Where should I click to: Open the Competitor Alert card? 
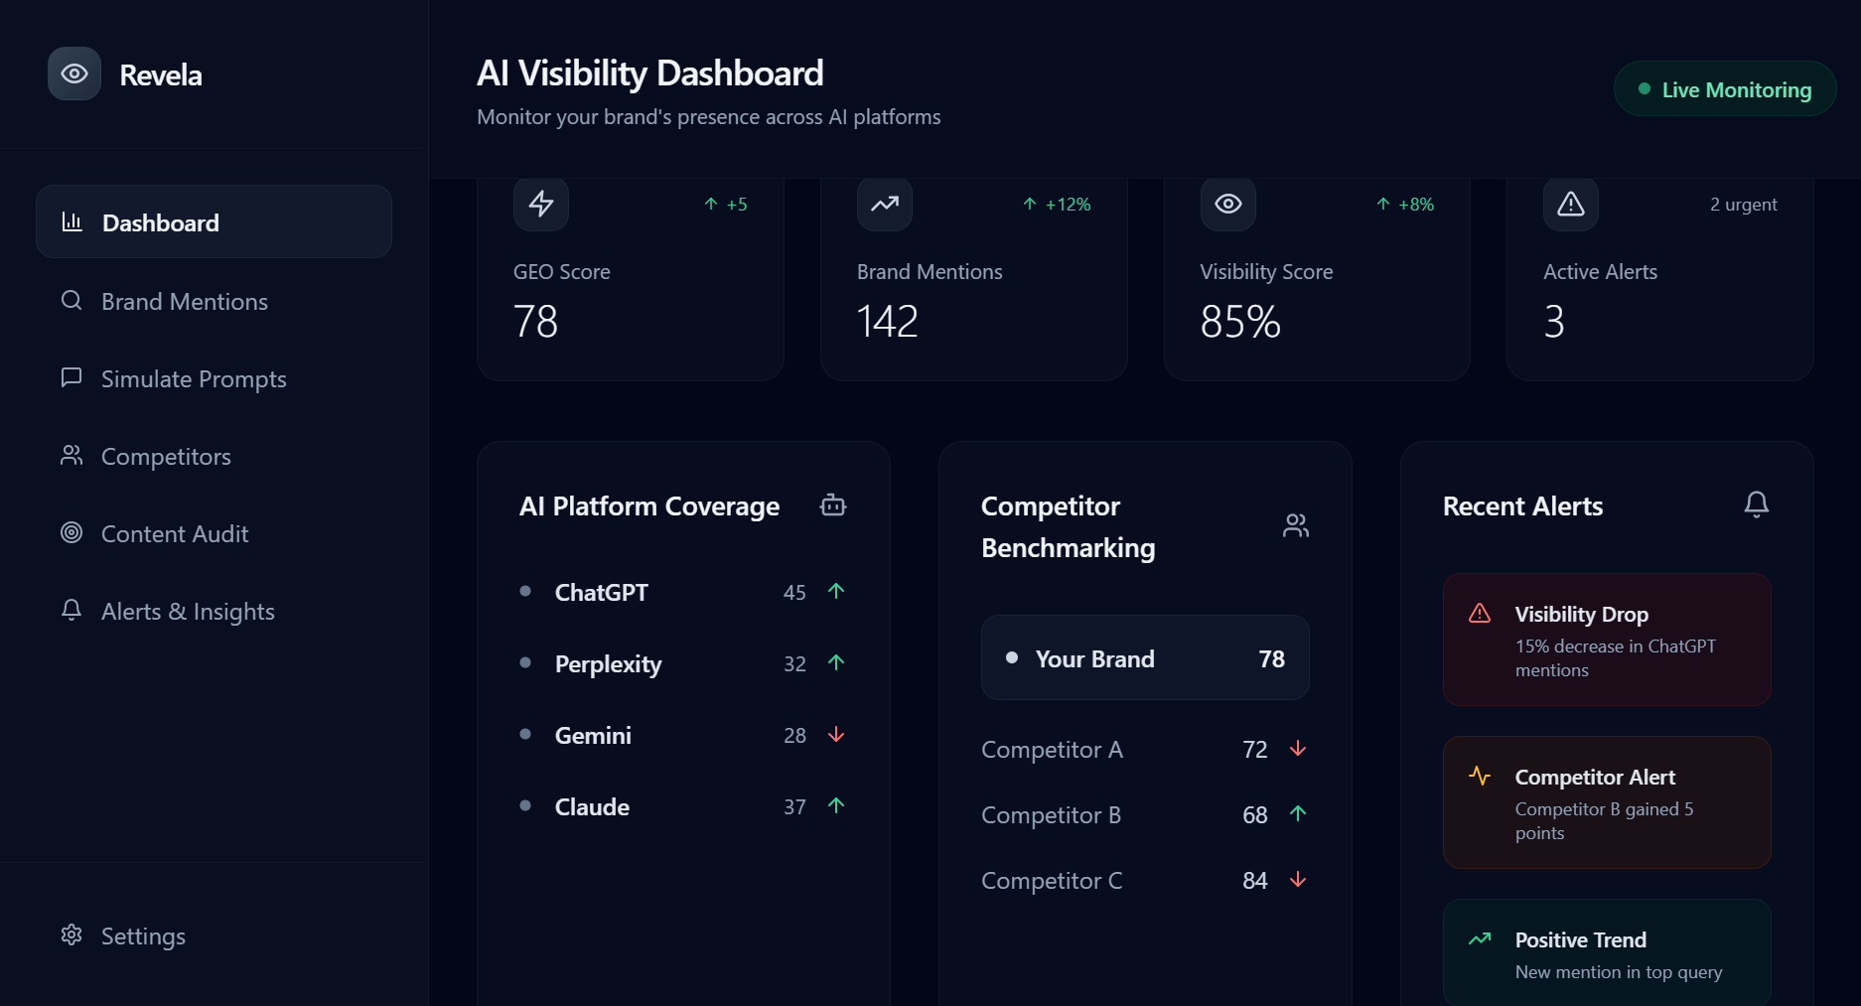(1607, 802)
